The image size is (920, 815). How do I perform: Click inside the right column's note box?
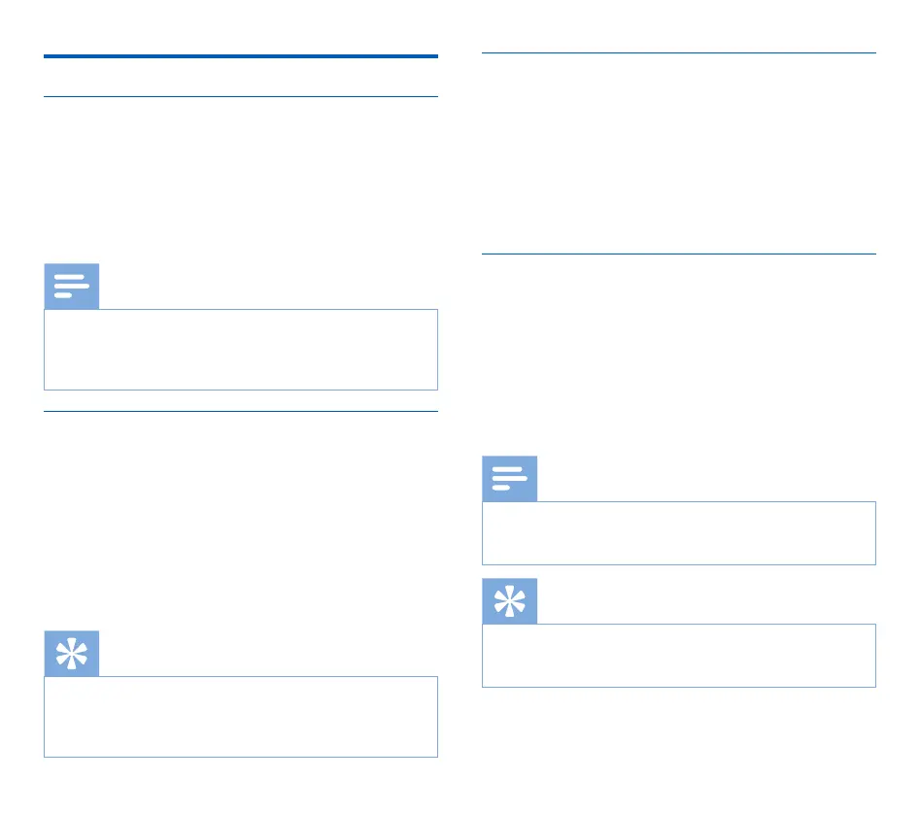(678, 532)
